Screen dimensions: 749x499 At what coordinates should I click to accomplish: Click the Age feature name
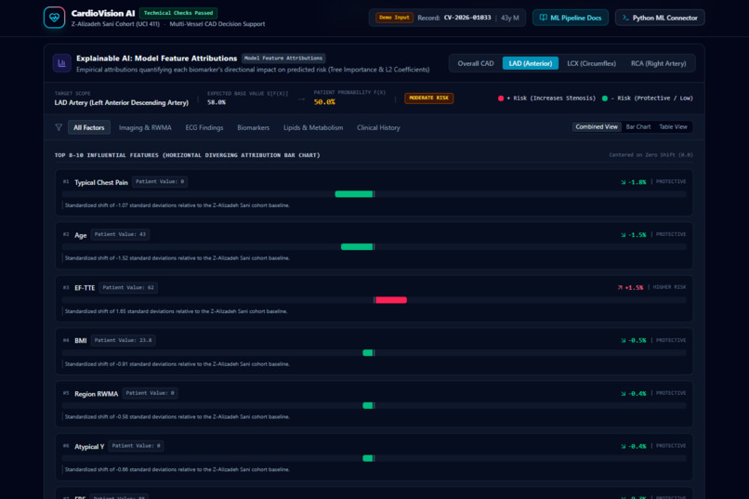point(81,235)
